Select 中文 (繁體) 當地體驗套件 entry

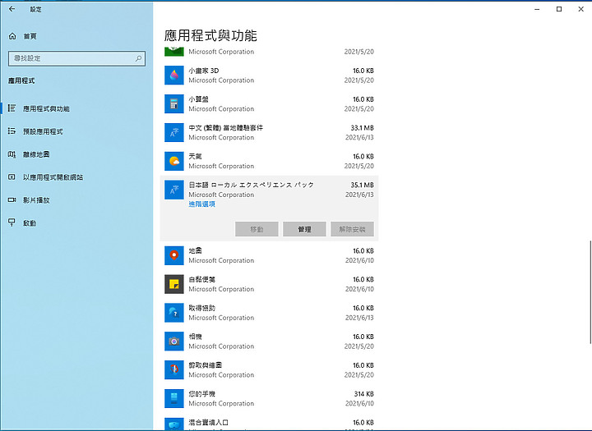click(226, 128)
